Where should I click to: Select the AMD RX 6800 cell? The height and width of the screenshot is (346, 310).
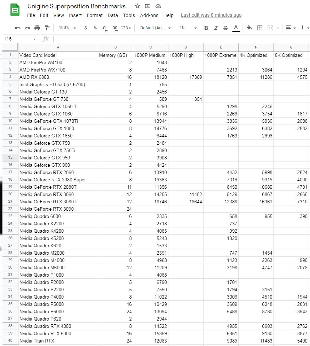[58, 77]
